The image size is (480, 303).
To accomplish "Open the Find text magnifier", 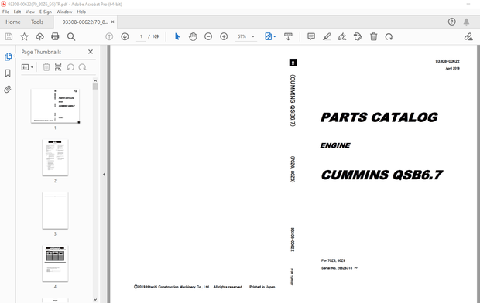I will point(71,36).
